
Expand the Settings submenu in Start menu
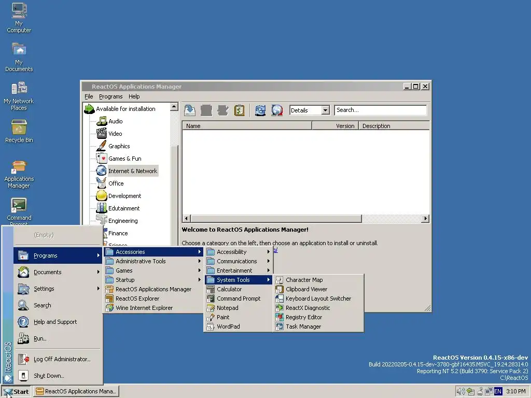[x=58, y=289]
